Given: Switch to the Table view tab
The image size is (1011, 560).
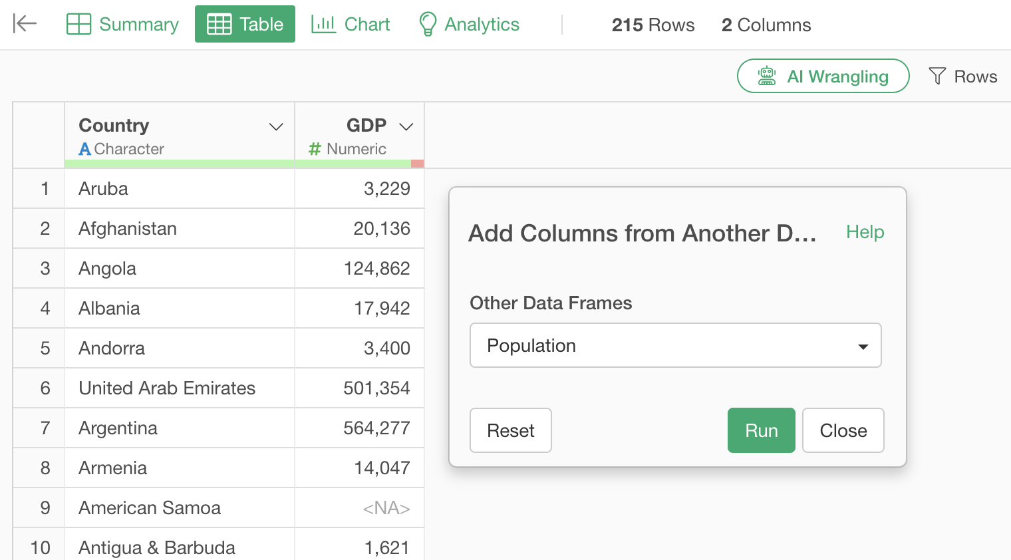Looking at the screenshot, I should click(245, 24).
